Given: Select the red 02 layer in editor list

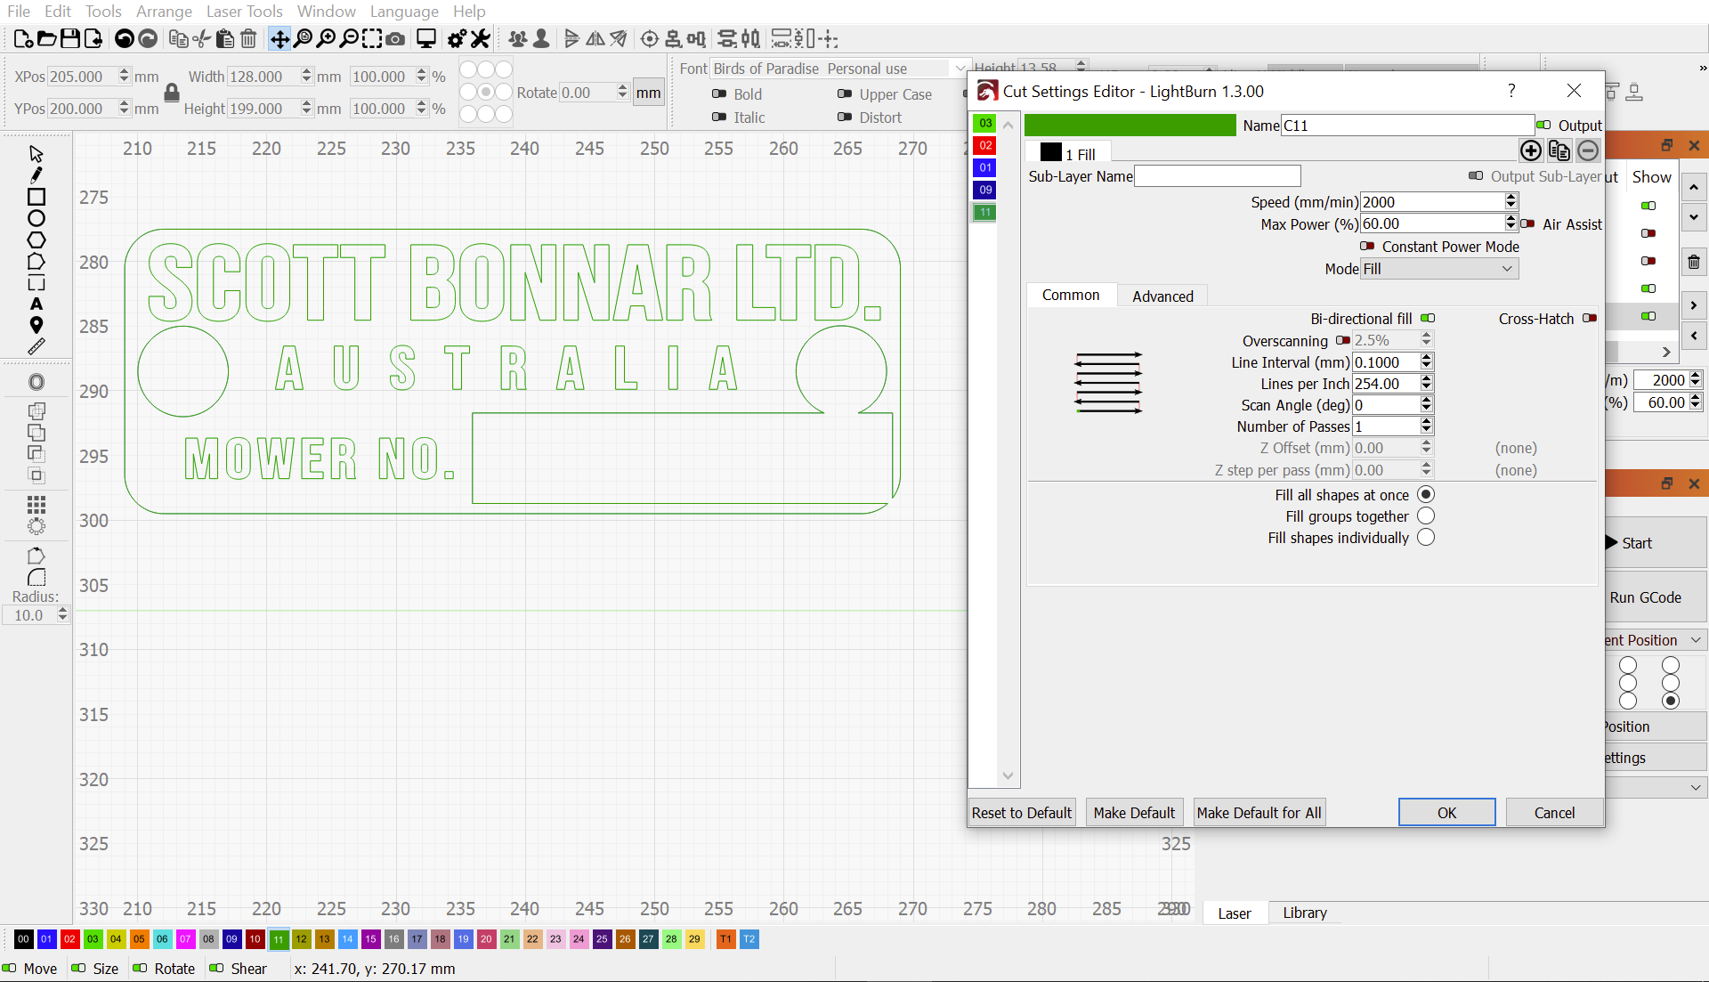Looking at the screenshot, I should pos(984,145).
